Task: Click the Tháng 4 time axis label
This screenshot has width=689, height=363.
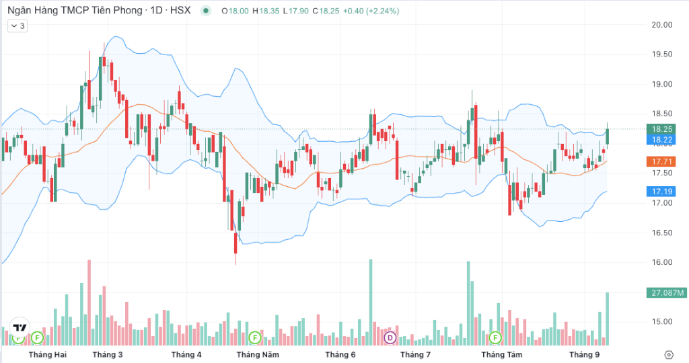Action: [186, 355]
